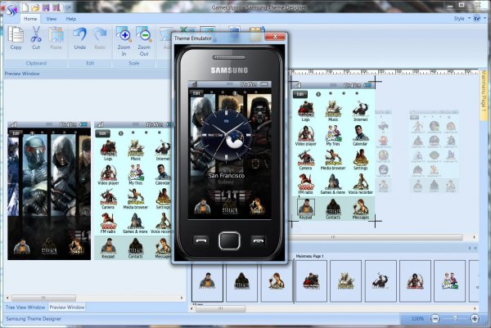Expand the quick access toolbar customize arrow
Screen dimensions: 491x328
tap(69, 7)
